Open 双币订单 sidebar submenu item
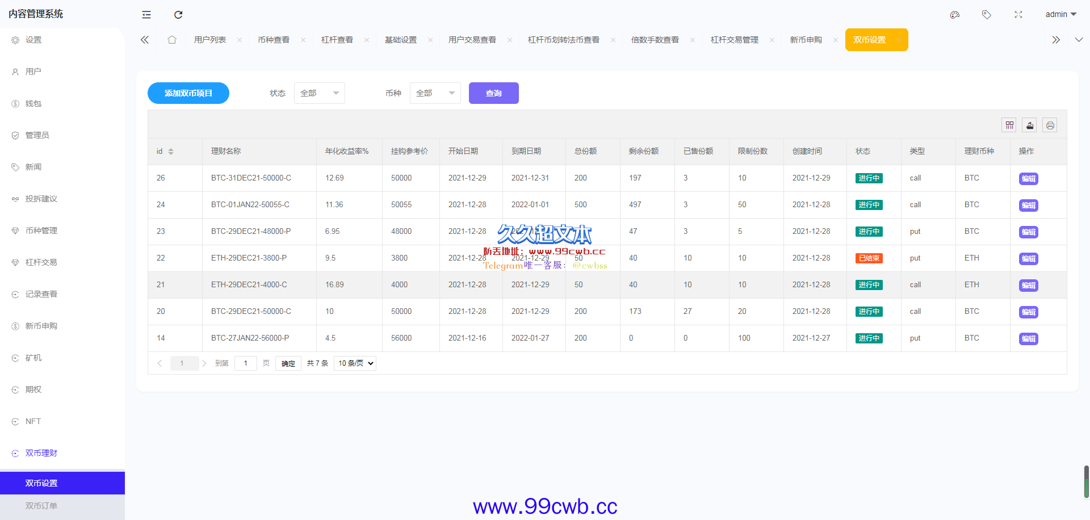Screen dimensions: 1090x520 coord(62,506)
